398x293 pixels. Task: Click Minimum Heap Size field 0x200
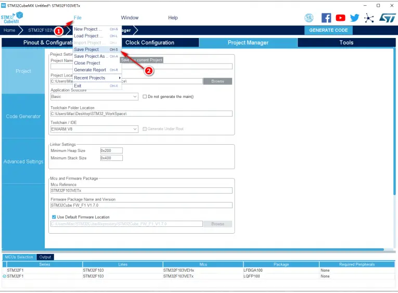coord(111,150)
